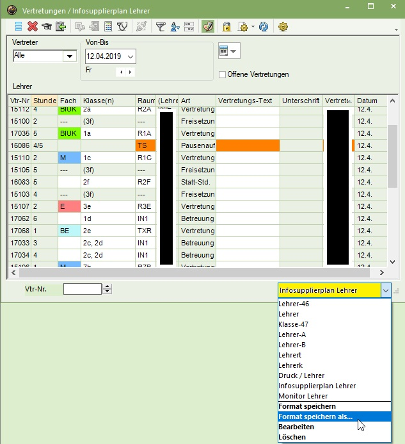Click Bearbeiten in the format list
The image size is (405, 444).
[296, 427]
